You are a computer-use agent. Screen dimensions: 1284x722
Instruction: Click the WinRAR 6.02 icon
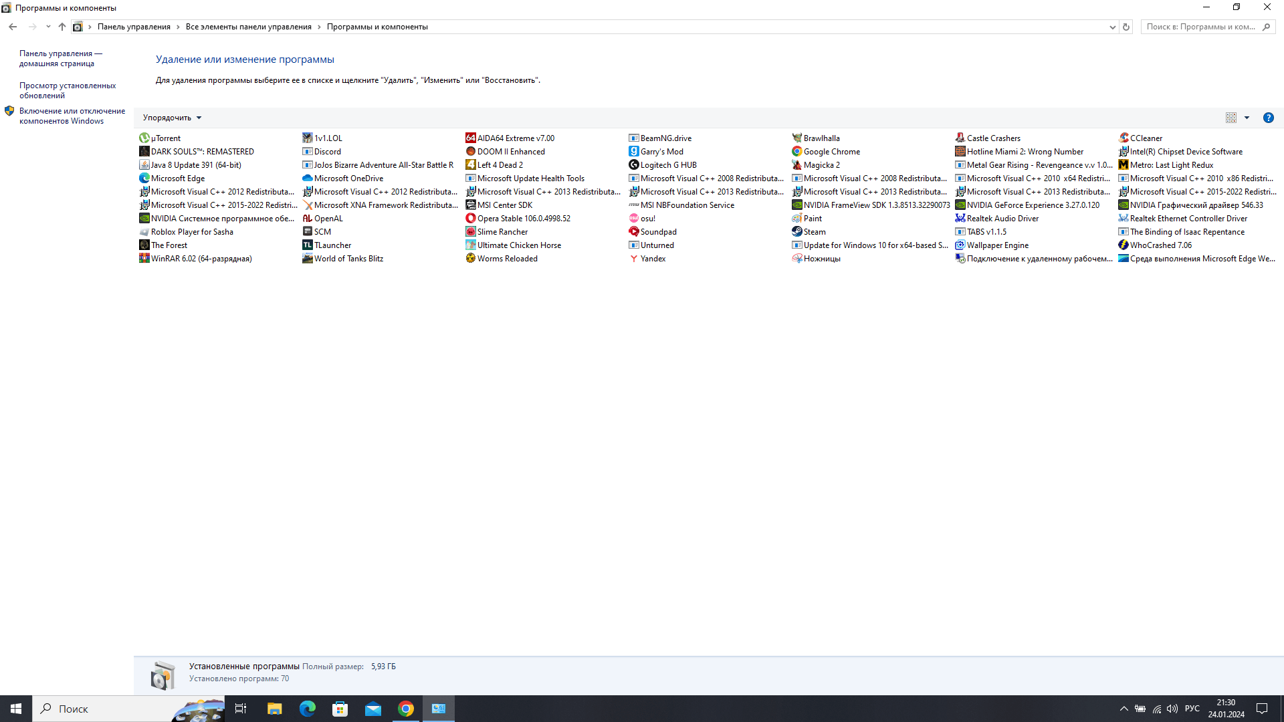click(144, 259)
